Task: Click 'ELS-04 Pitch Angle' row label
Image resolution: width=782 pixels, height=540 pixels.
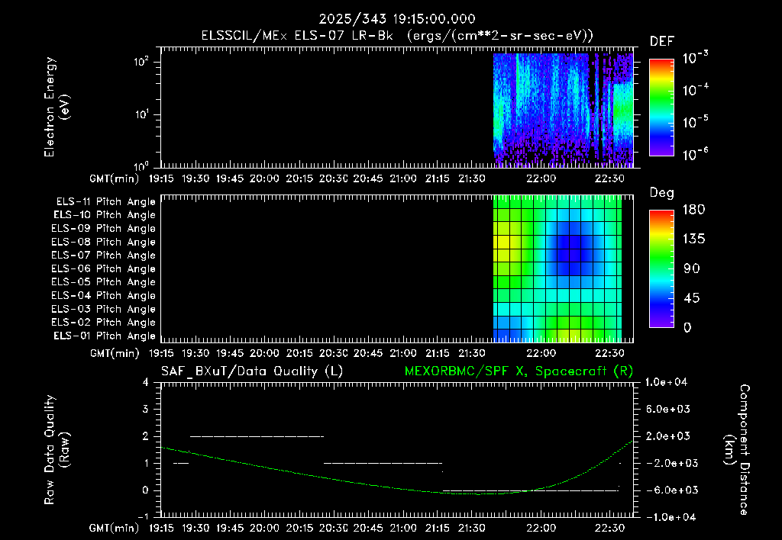Action: pyautogui.click(x=103, y=296)
